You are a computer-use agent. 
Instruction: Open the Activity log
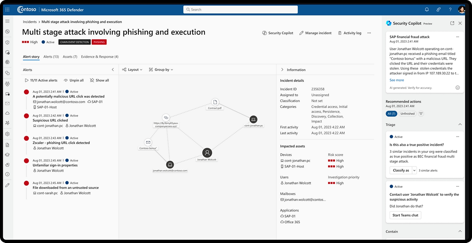point(349,33)
